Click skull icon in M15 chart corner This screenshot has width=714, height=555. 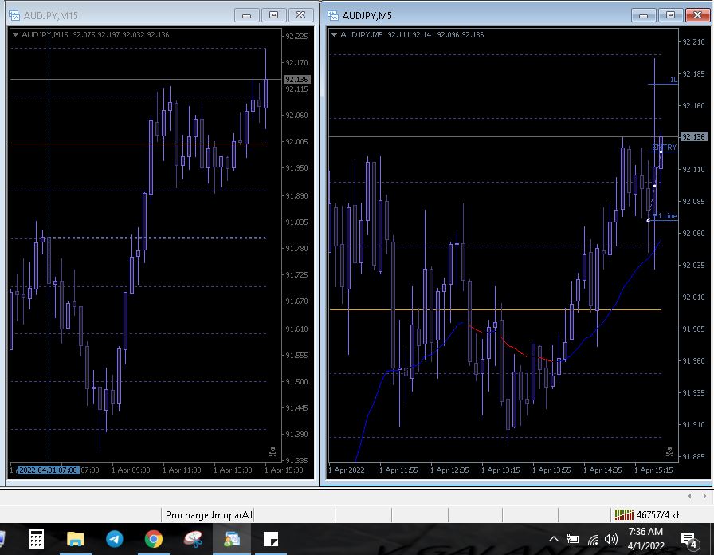click(x=273, y=451)
